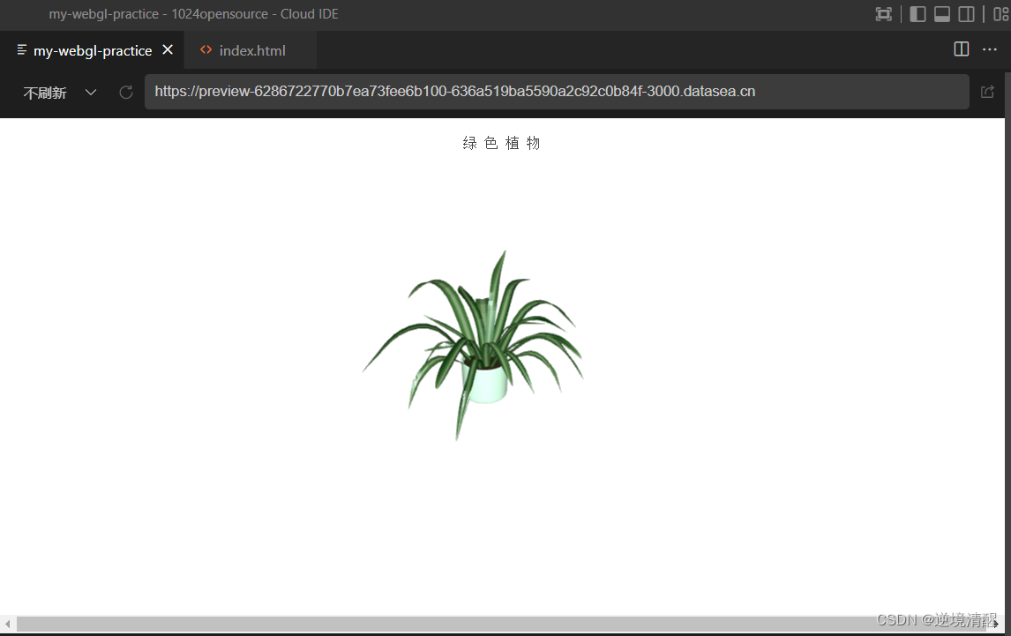Toggle the 不刷新 auto-refresh setting
The width and height of the screenshot is (1011, 636).
pyautogui.click(x=45, y=92)
